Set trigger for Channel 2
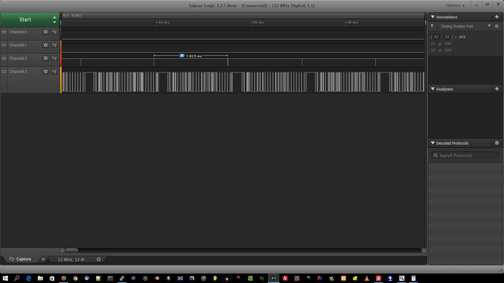This screenshot has height=283, width=504. coord(54,58)
